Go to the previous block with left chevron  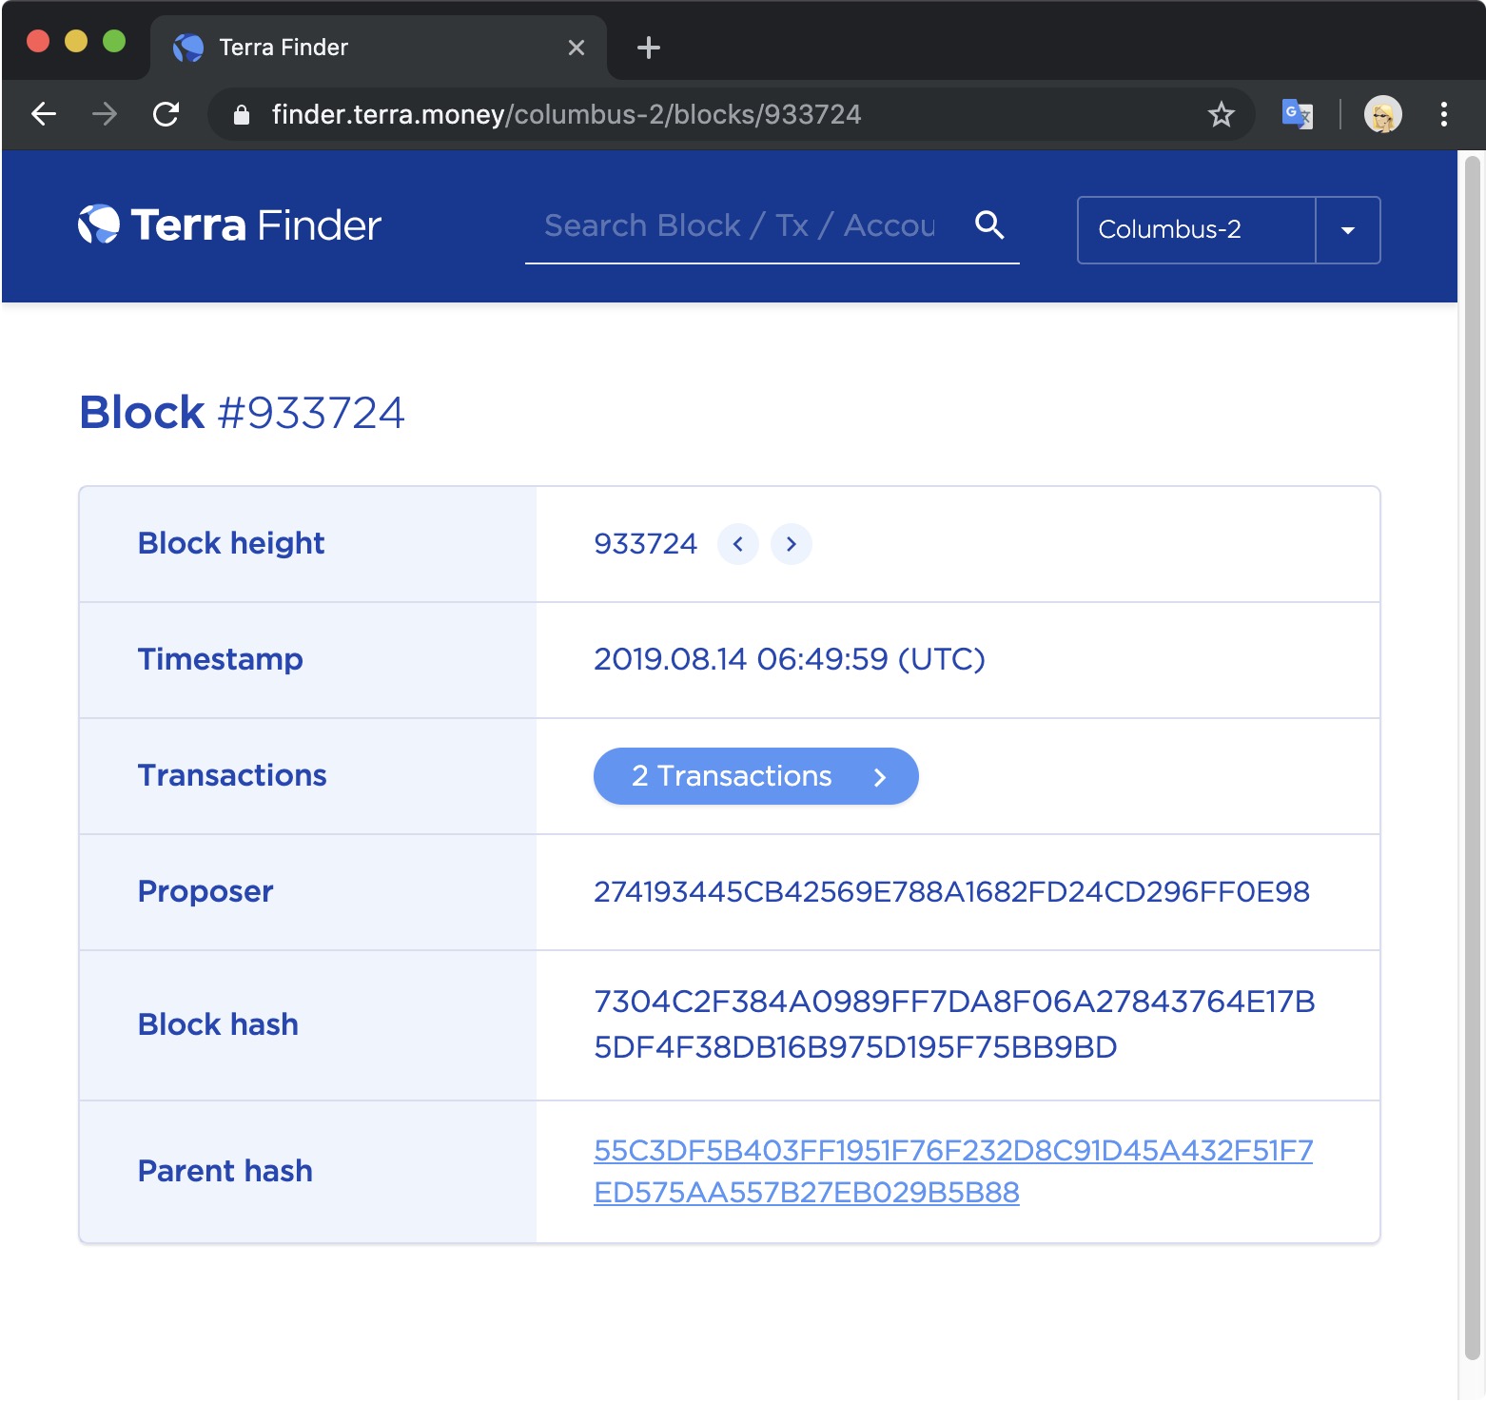click(x=738, y=544)
